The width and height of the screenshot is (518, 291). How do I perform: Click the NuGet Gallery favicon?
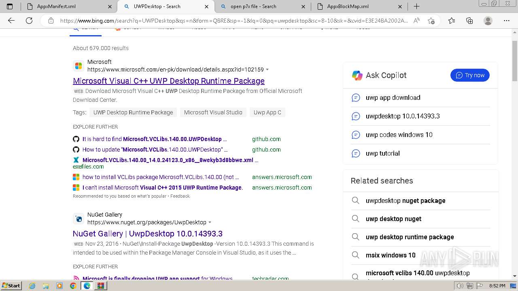click(x=79, y=219)
